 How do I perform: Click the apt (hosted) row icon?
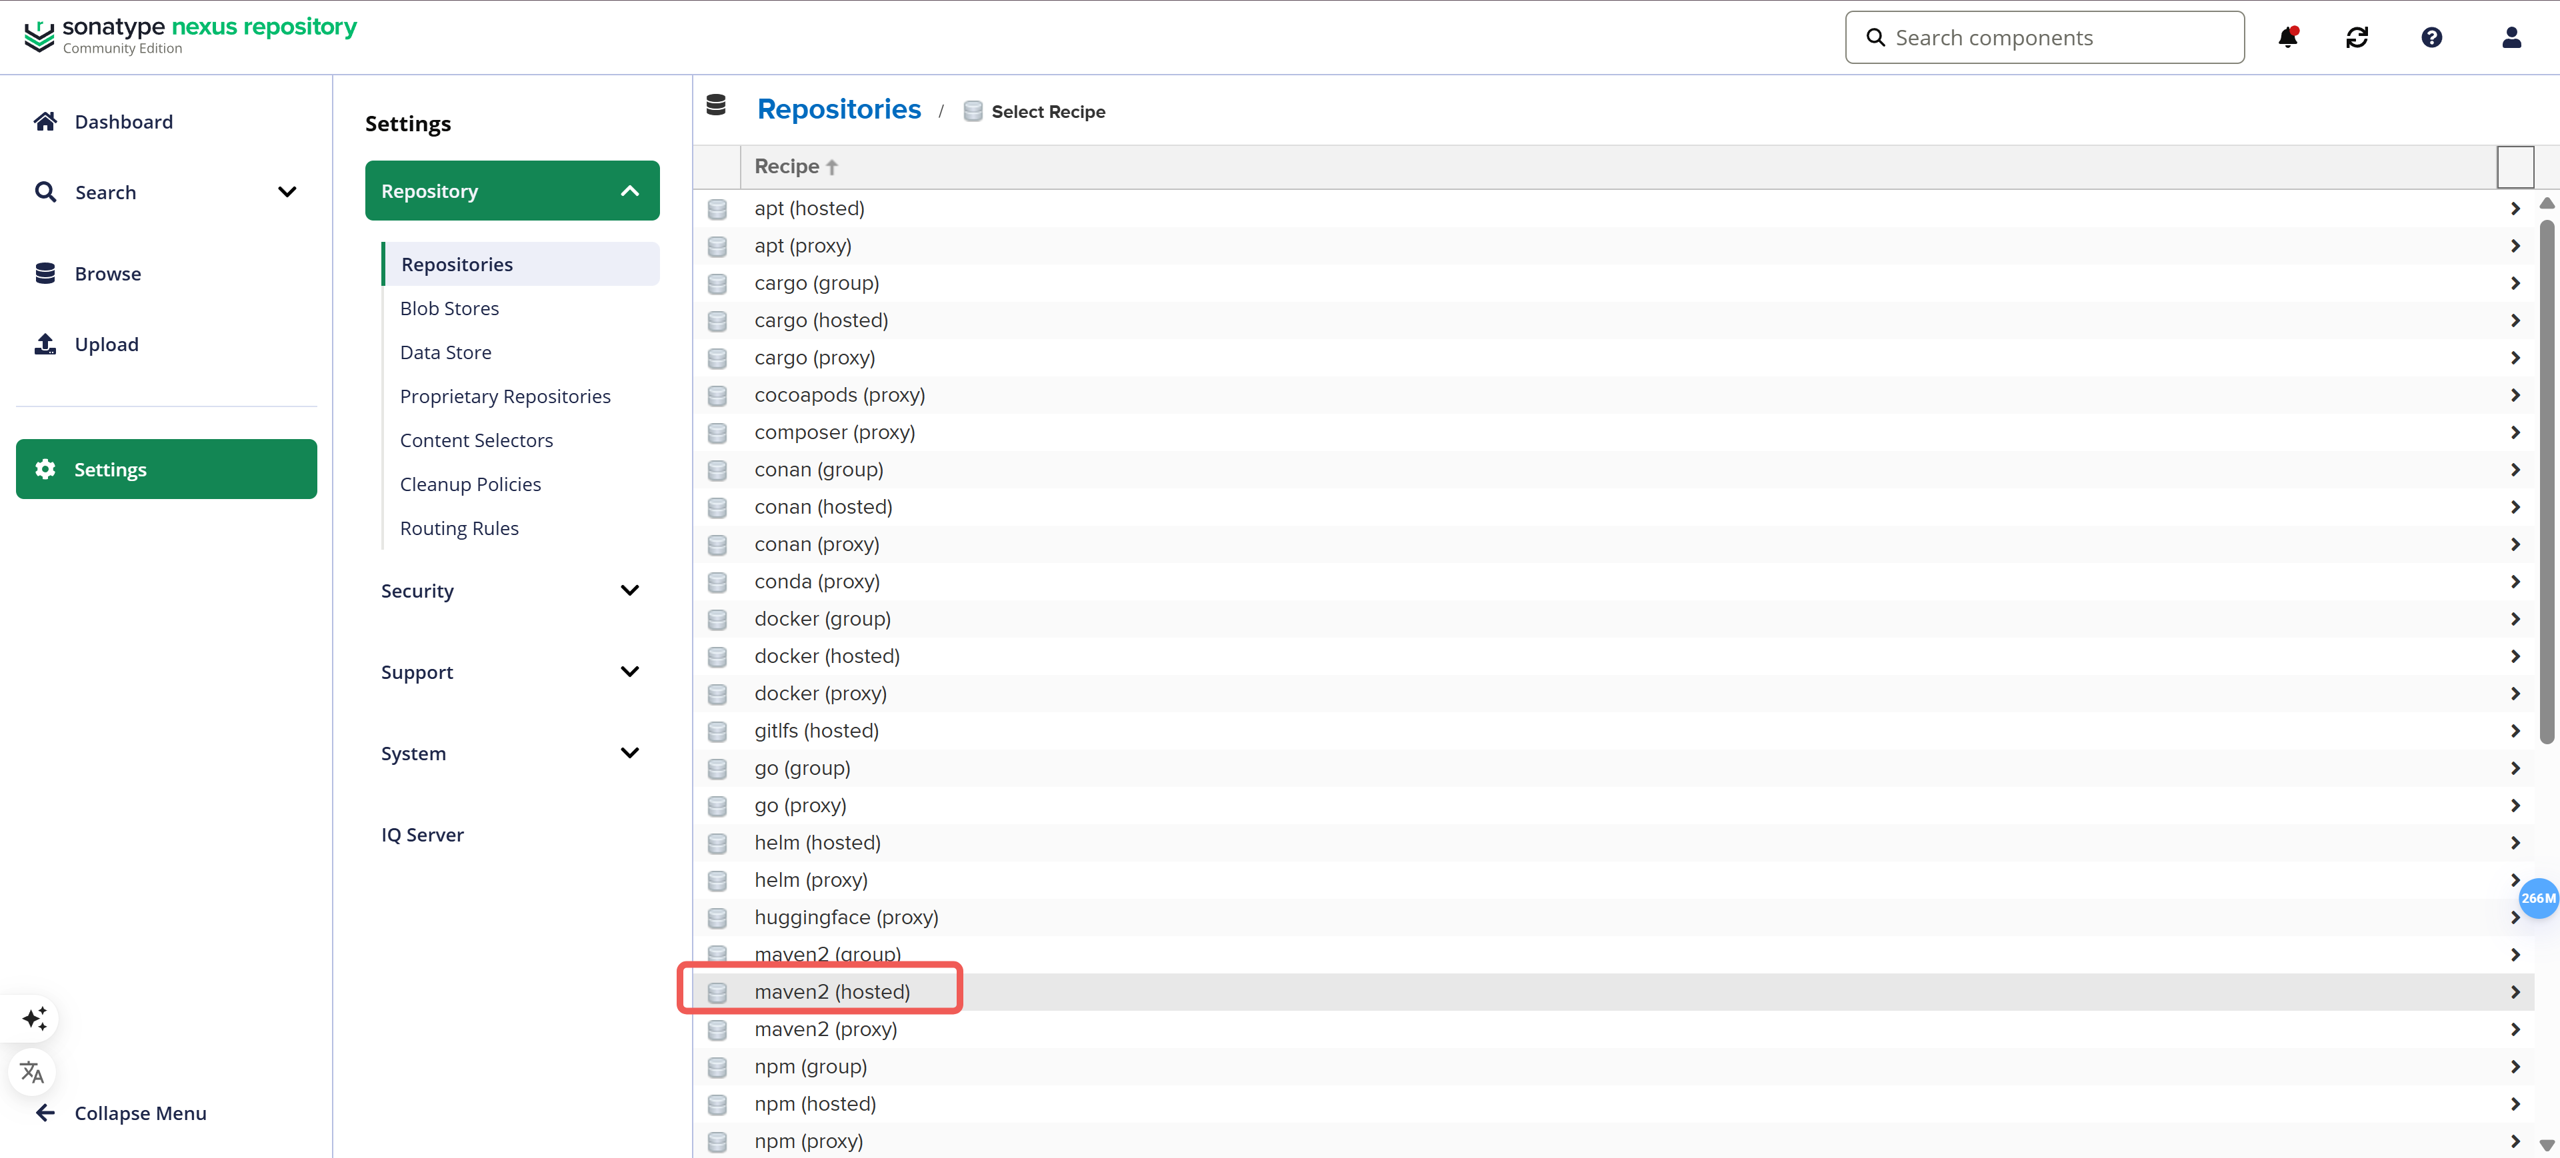click(717, 209)
